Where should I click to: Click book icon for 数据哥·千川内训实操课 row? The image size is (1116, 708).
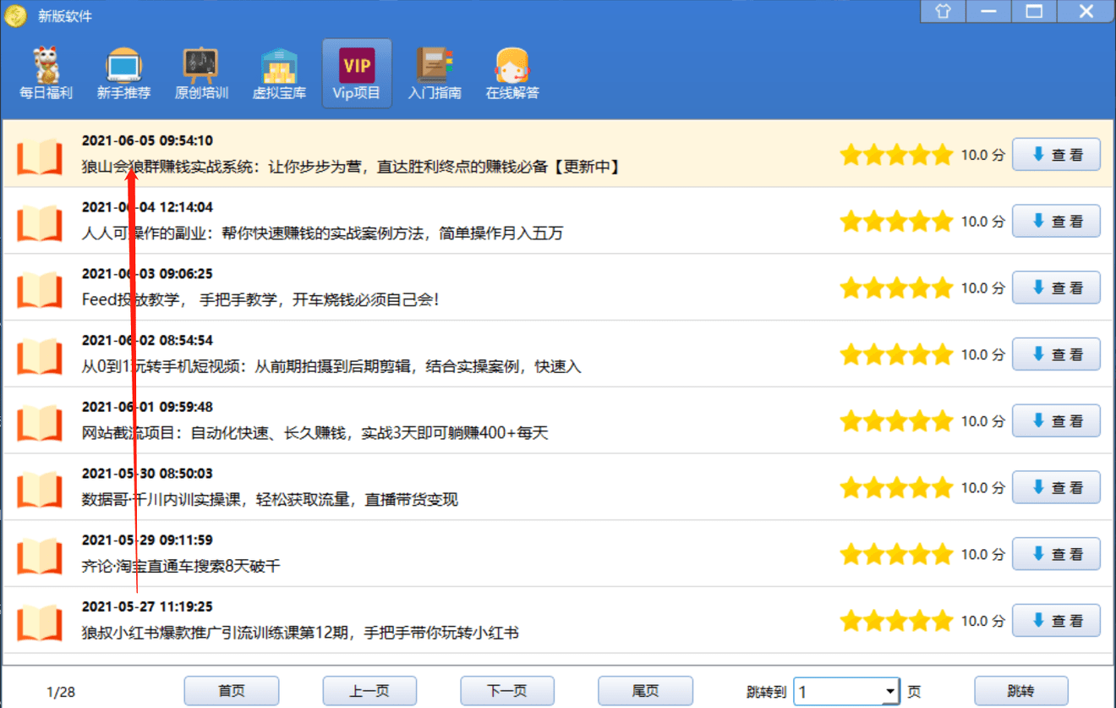click(40, 489)
